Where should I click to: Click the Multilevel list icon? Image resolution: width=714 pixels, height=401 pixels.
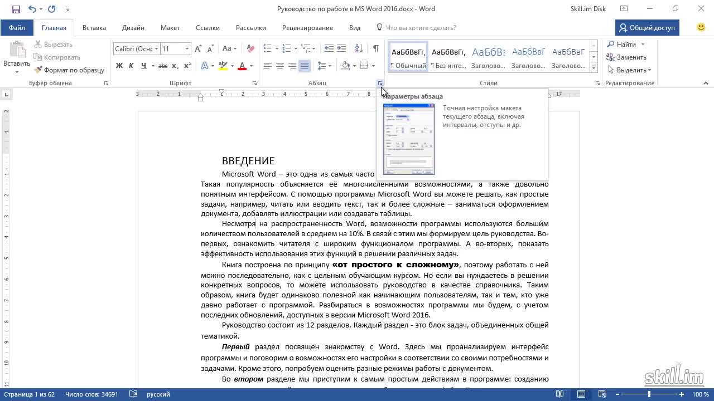tap(306, 49)
